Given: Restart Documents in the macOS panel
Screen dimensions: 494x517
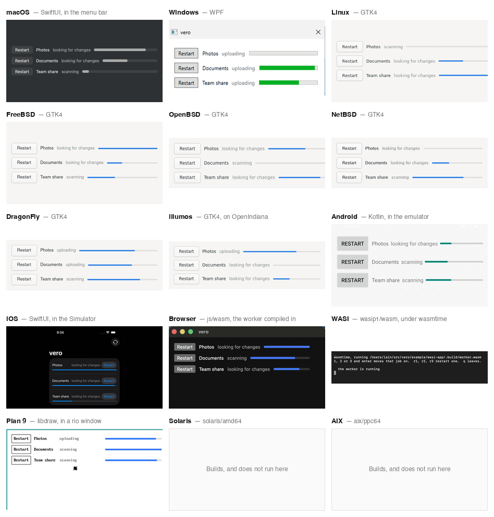Looking at the screenshot, I should click(x=22, y=60).
